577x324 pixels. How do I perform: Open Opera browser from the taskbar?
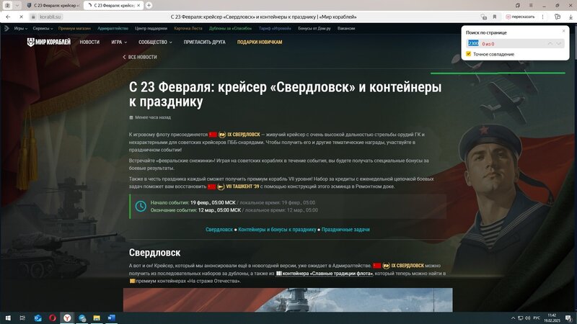[x=52, y=318]
